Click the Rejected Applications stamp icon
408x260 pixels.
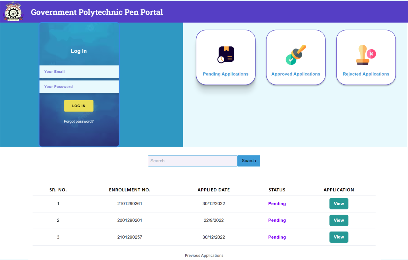coord(366,55)
